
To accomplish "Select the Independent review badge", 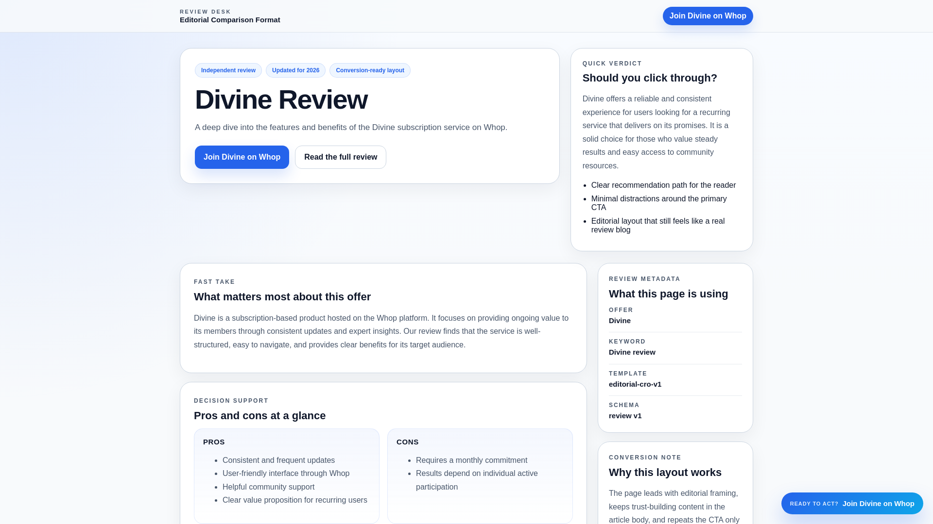I will (228, 70).
